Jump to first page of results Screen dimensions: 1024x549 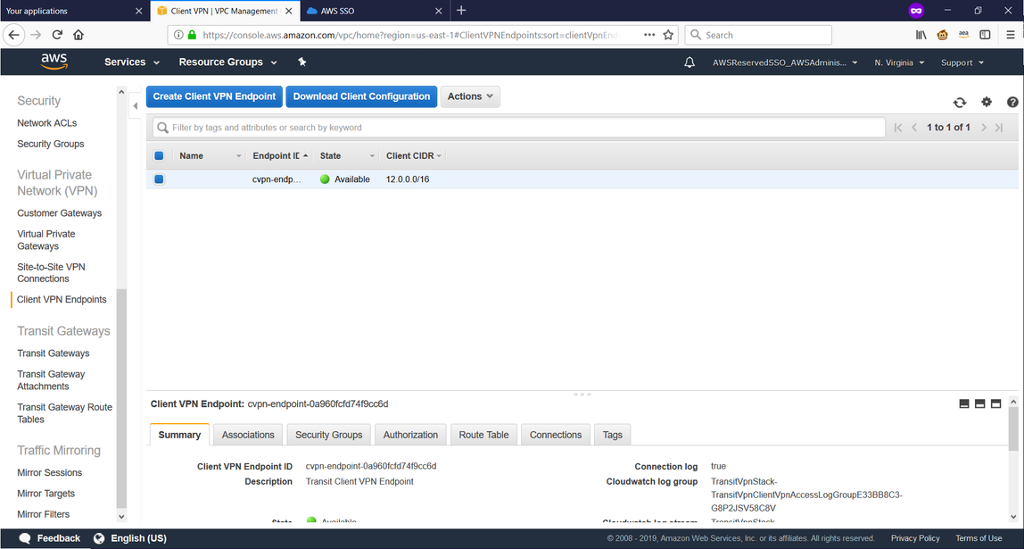click(898, 128)
